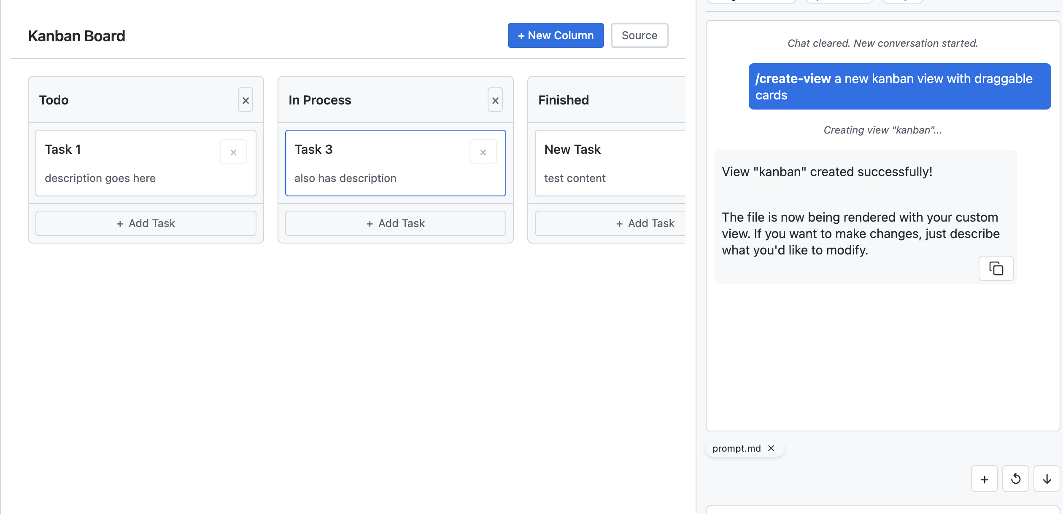Click the plus icon in the chat toolbar

pyautogui.click(x=985, y=479)
